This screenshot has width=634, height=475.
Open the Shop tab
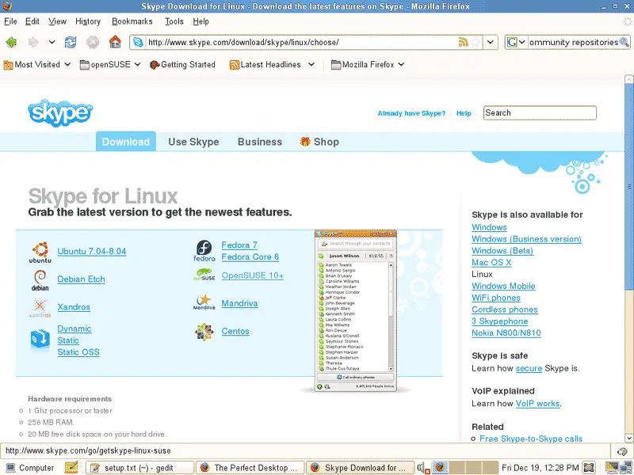coord(319,142)
